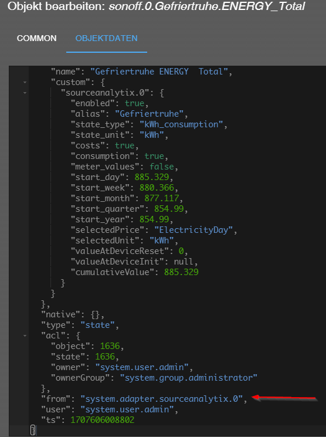326x437 pixels.
Task: Click the name value "Gefriertruhe ENERGY Total"
Action: click(x=159, y=72)
